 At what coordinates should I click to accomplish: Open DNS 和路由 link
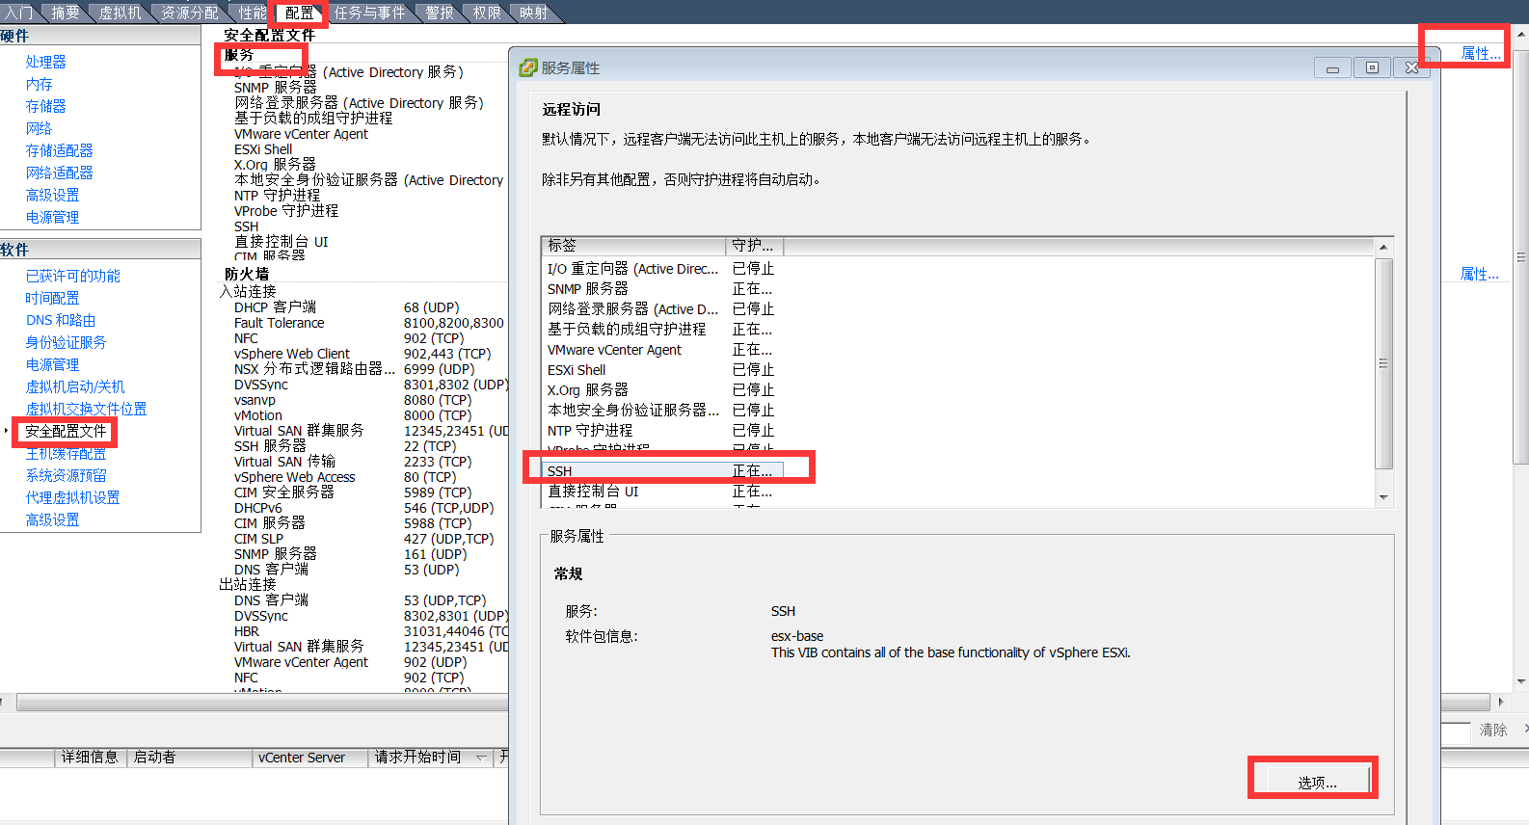click(61, 320)
